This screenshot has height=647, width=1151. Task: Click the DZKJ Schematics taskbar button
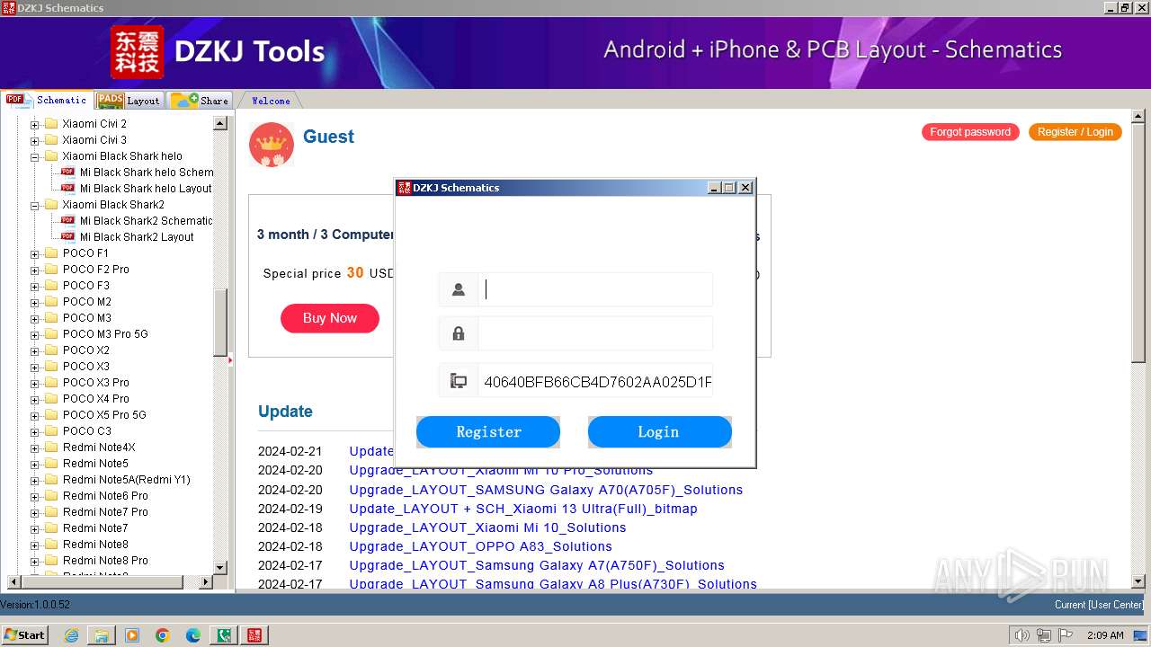(254, 635)
